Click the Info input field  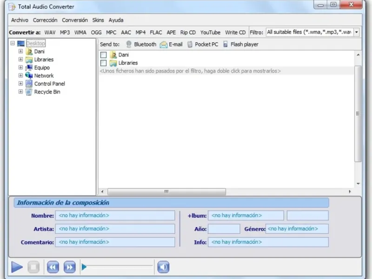[x=268, y=242]
